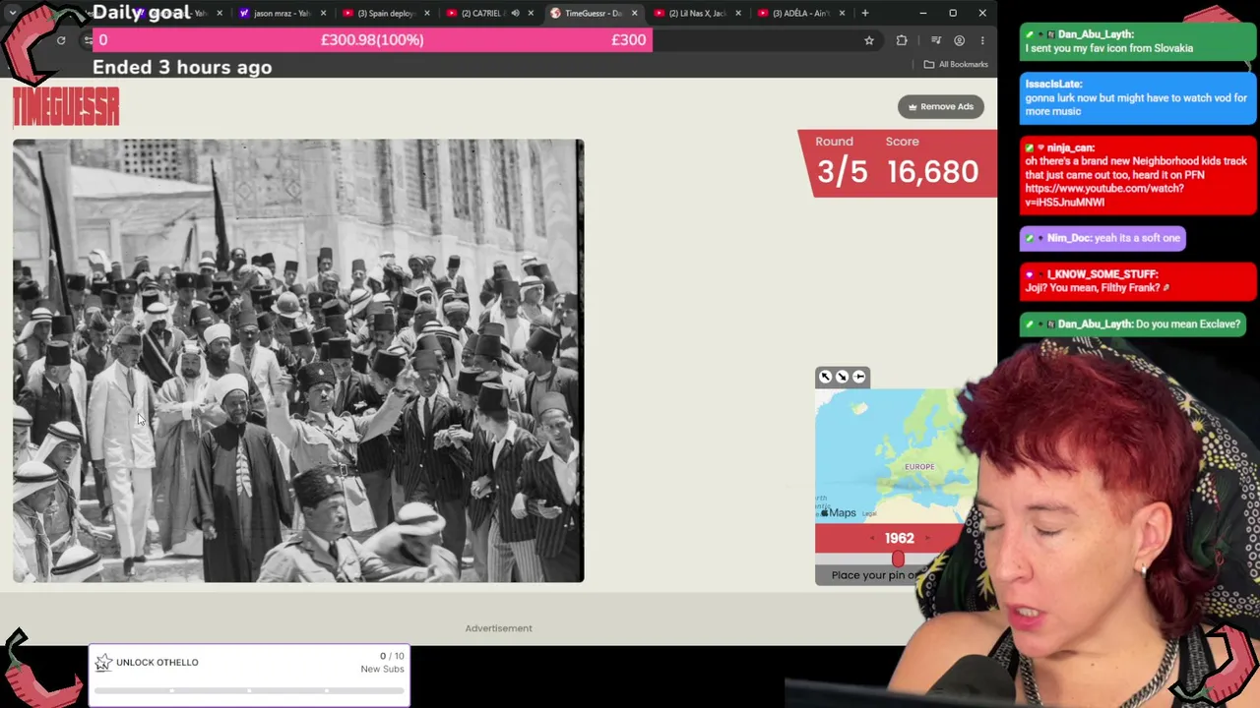
Task: Open the Apple Maps Legal link
Action: [x=868, y=513]
